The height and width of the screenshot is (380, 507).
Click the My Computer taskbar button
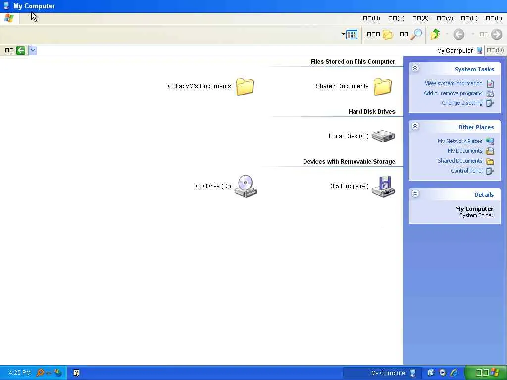(383, 373)
